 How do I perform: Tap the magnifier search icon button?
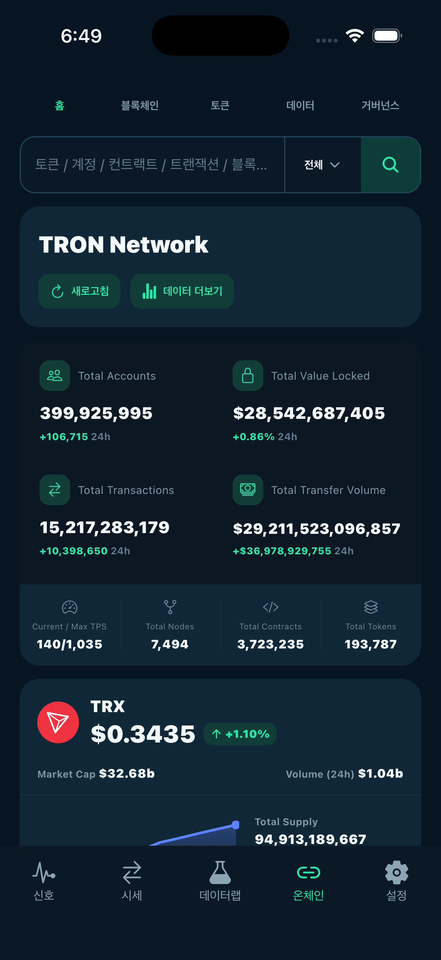391,164
